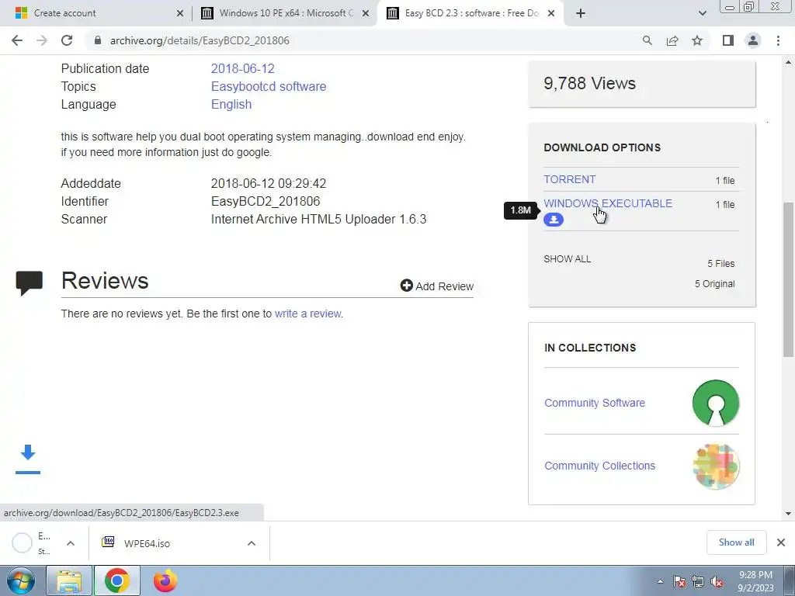The image size is (795, 596).
Task: Open the browser side panel
Action: [x=728, y=40]
